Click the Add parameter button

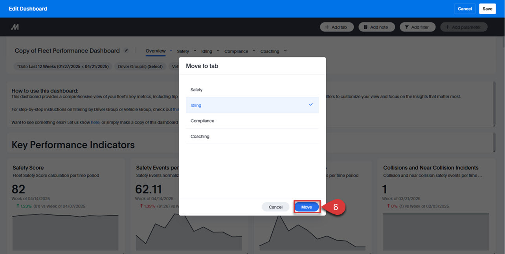tap(464, 27)
